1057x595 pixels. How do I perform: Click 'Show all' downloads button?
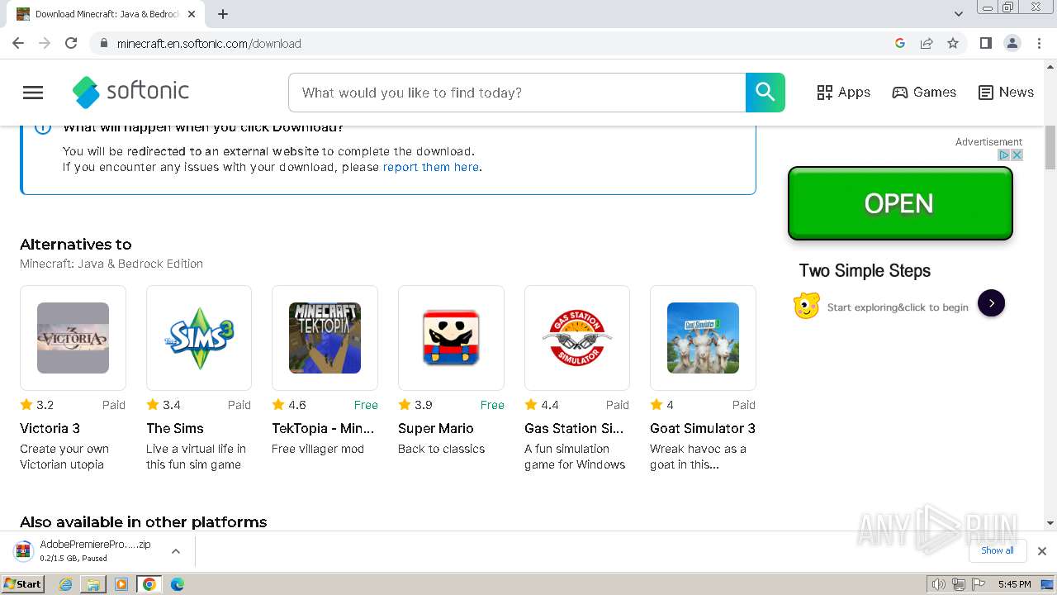click(x=998, y=550)
